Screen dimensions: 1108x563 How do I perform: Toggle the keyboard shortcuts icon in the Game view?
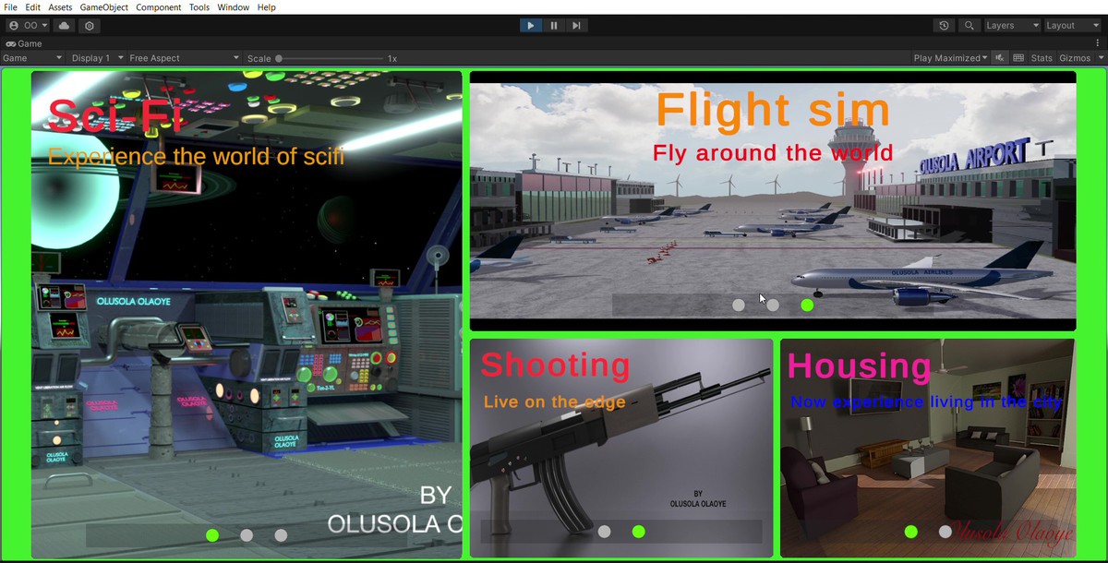click(x=1018, y=58)
